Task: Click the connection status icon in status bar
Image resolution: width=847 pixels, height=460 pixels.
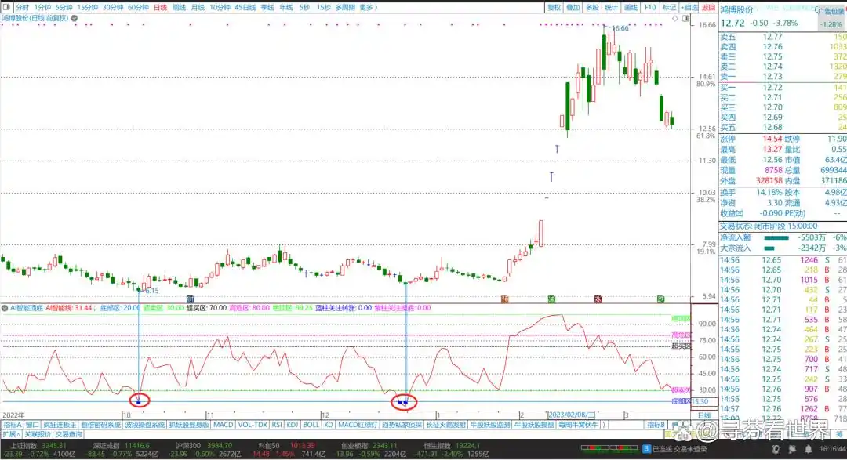Action: click(646, 450)
